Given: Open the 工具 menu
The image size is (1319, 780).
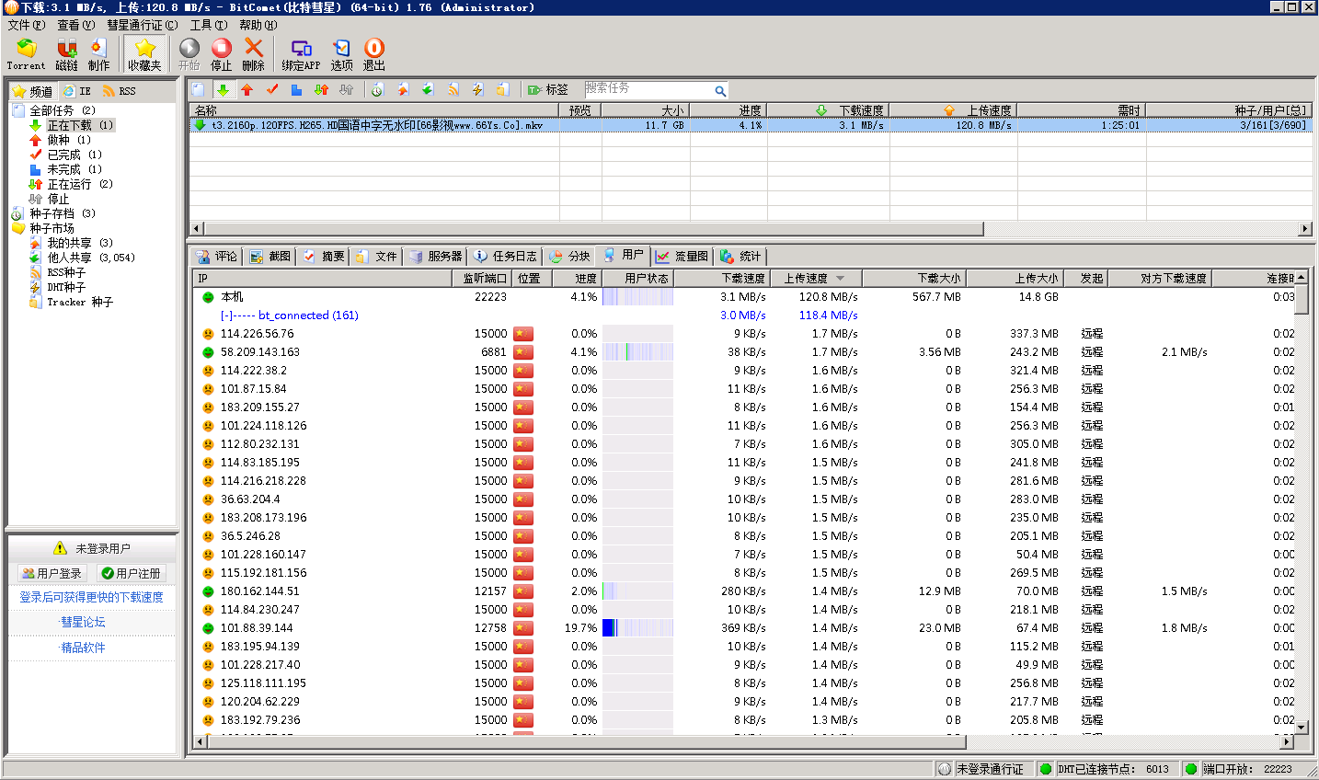Looking at the screenshot, I should coord(208,25).
